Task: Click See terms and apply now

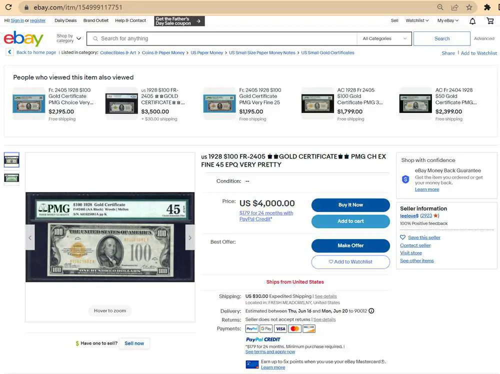Action: (x=270, y=351)
